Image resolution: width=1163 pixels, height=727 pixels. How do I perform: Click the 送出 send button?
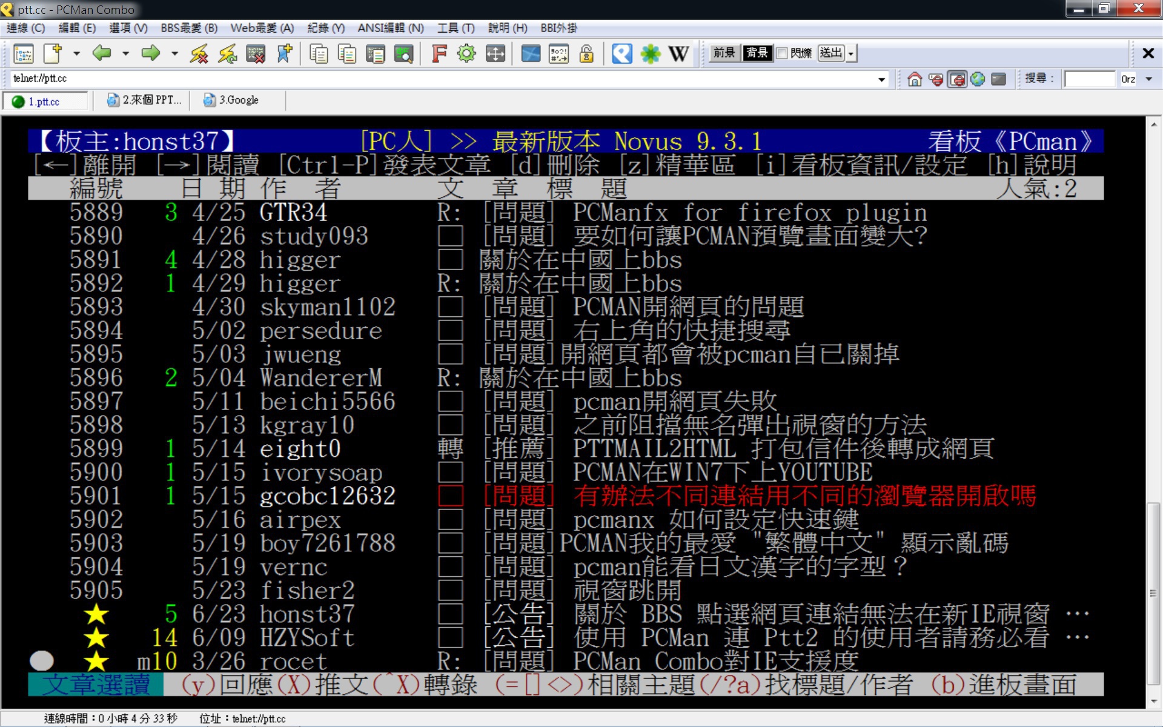831,53
